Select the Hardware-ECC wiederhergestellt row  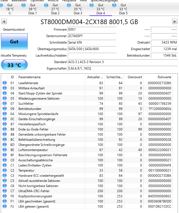click(87, 175)
